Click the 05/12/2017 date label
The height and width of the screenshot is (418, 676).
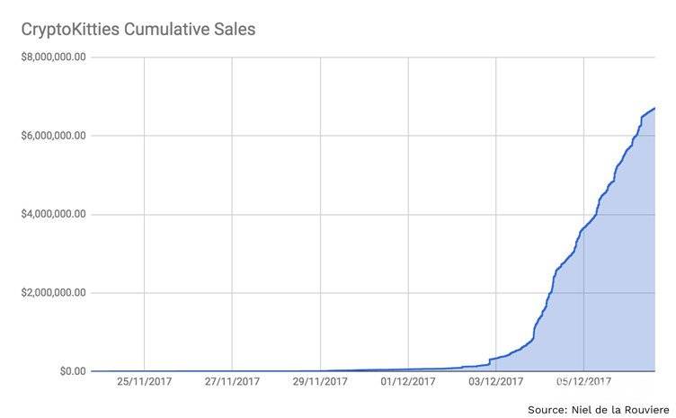click(x=583, y=381)
